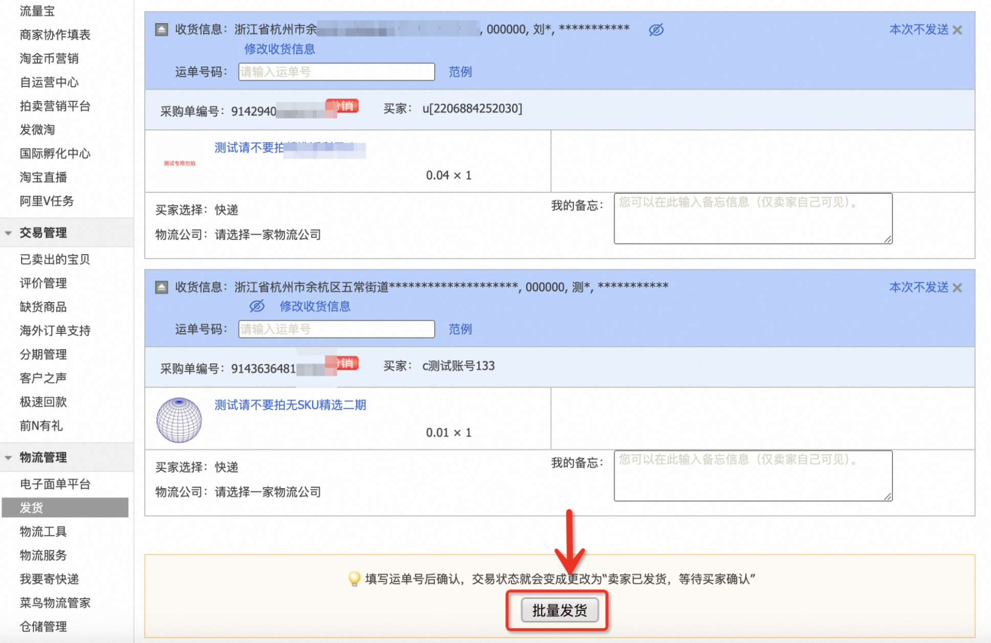Open 阿里V任务 in the sidebar
Screen dimensions: 991x643
coord(47,201)
